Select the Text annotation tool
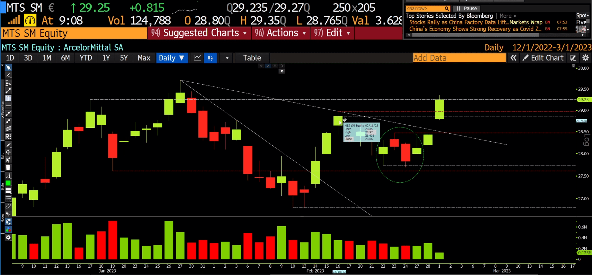 click(x=8, y=98)
